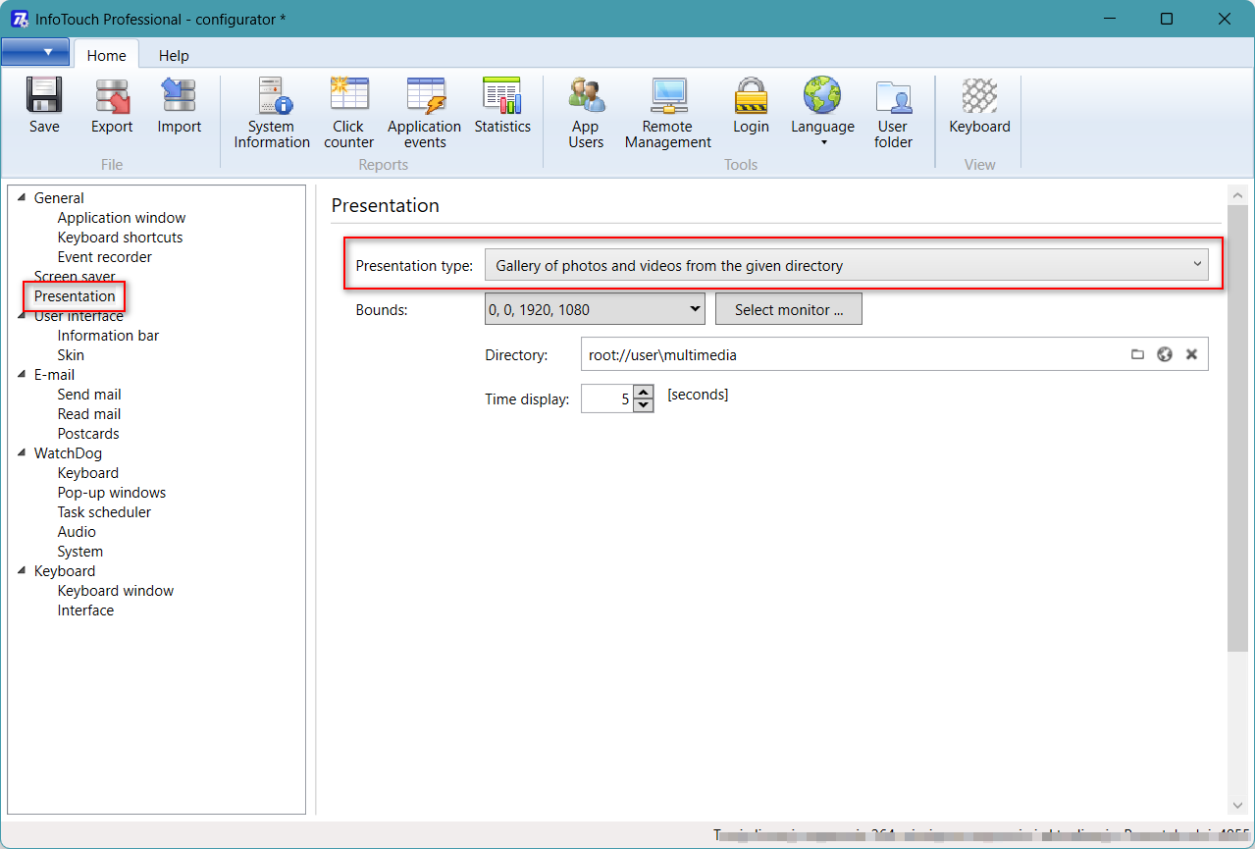Select System in tree
The image size is (1255, 849).
[80, 551]
